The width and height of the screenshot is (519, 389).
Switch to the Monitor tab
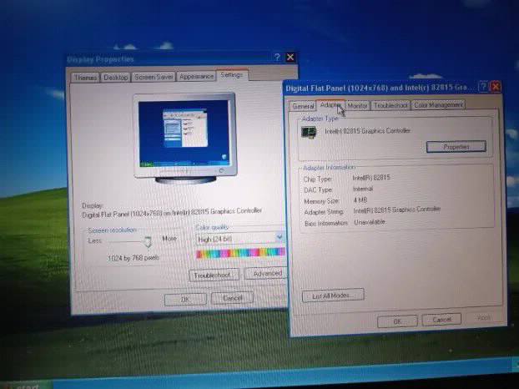coord(357,106)
